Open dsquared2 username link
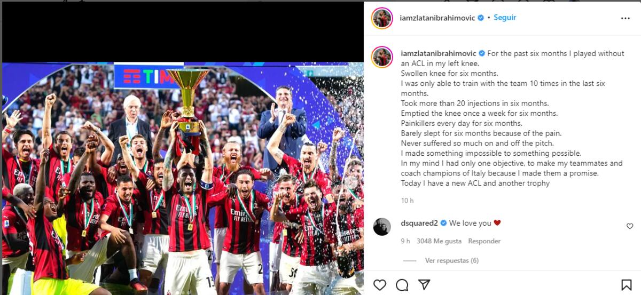The height and width of the screenshot is (295, 641). pos(419,223)
